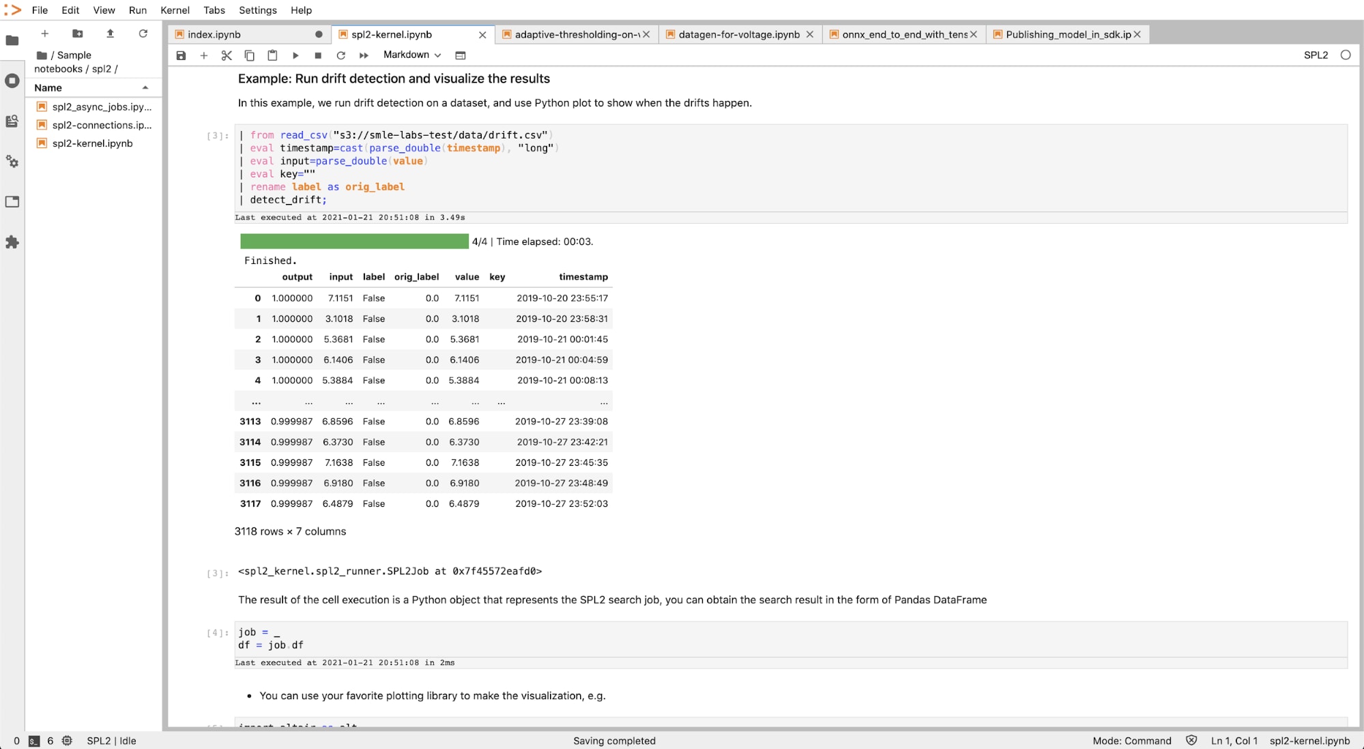Open the Run menu
The image size is (1364, 749).
pos(138,10)
